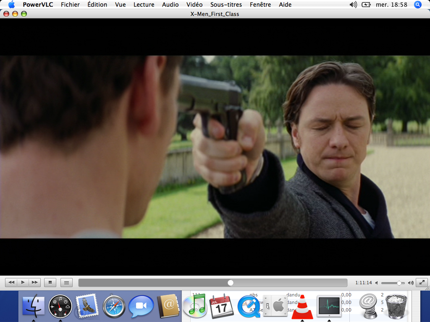Click the elapsed time display 1:11:14
Screen dimensions: 430x322
364,283
